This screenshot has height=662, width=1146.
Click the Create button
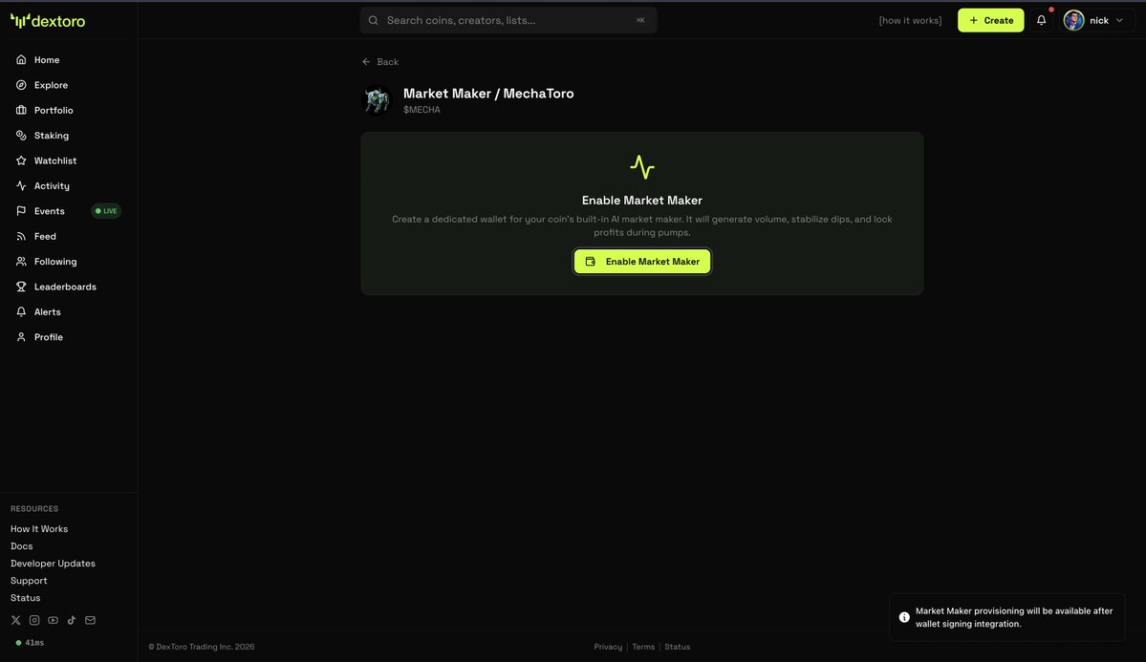[990, 20]
